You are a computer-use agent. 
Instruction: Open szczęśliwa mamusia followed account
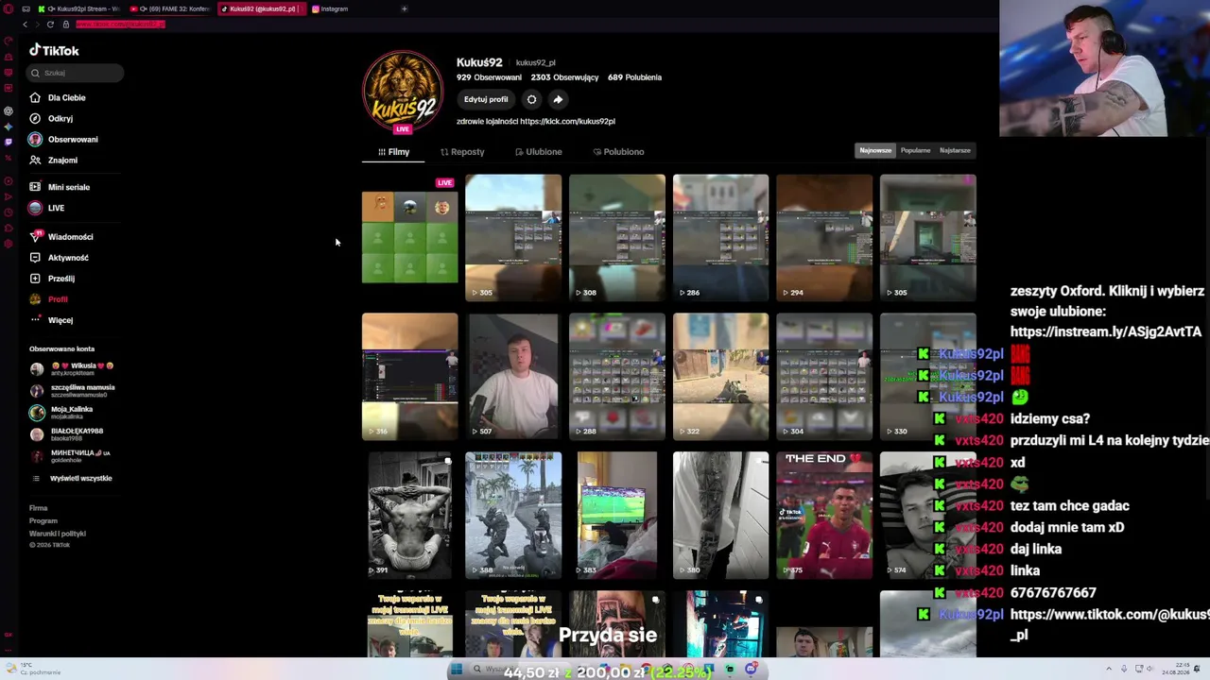point(72,390)
